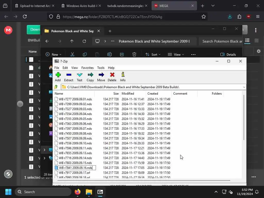The width and height of the screenshot is (264, 198).
Task: Open Firefox downloads panel
Action: click(x=230, y=16)
